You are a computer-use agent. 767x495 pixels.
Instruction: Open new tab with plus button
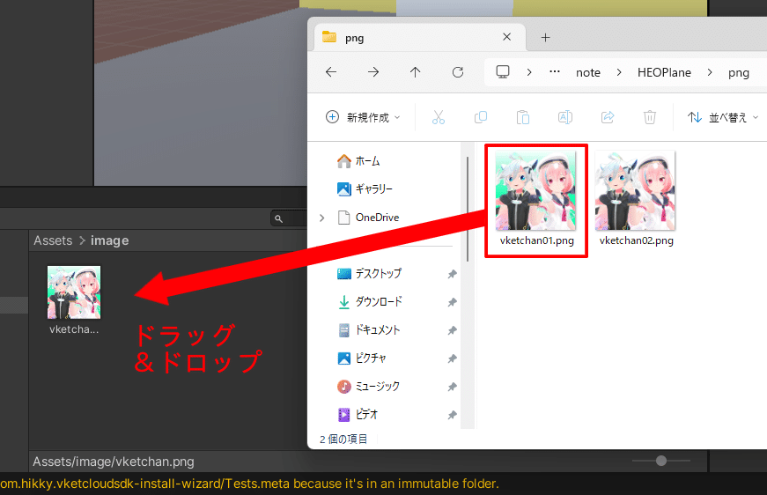[545, 38]
